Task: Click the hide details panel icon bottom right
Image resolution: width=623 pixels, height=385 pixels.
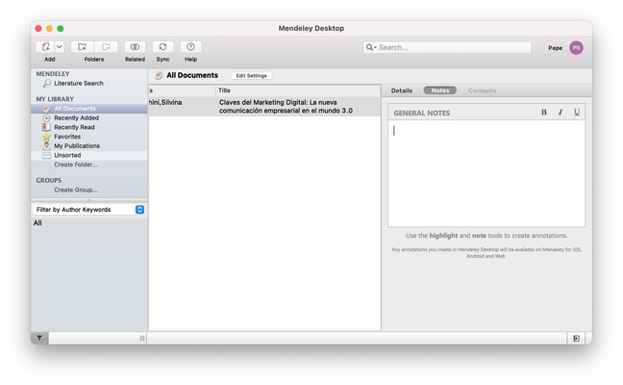Action: coord(576,339)
